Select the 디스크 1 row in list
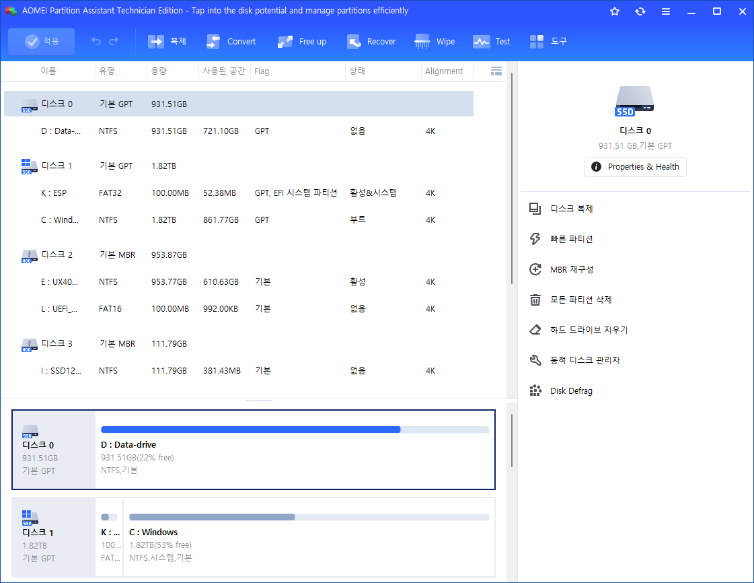 (239, 166)
